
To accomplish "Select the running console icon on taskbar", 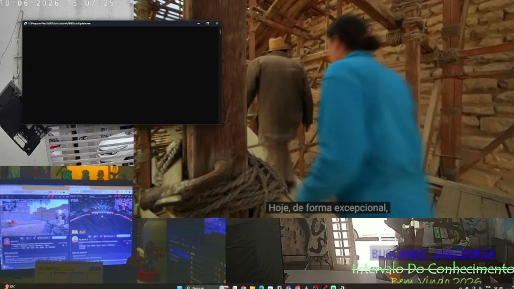I will (342, 287).
